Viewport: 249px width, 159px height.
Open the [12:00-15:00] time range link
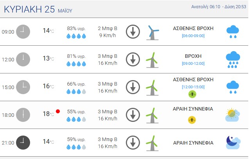click(x=193, y=87)
